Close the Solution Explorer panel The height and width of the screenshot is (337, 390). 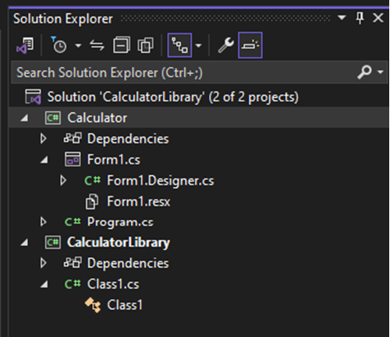click(x=378, y=18)
